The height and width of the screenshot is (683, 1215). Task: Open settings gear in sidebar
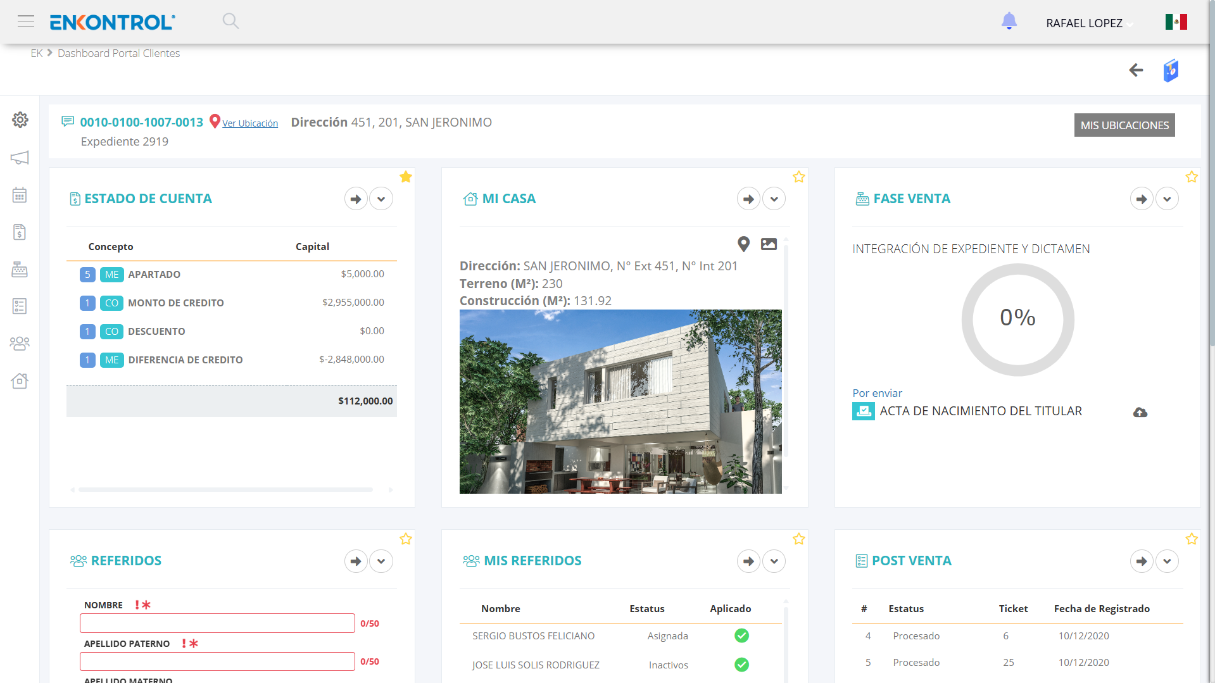pyautogui.click(x=20, y=120)
